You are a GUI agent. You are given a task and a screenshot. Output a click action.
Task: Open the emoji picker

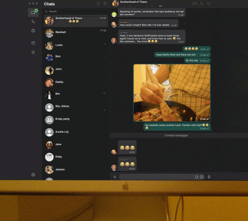click(202, 177)
